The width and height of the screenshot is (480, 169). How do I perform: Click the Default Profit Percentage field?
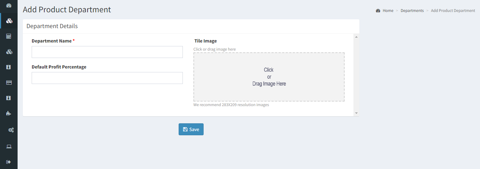click(x=107, y=78)
